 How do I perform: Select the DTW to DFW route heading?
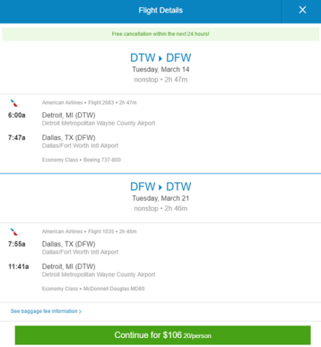click(x=161, y=58)
